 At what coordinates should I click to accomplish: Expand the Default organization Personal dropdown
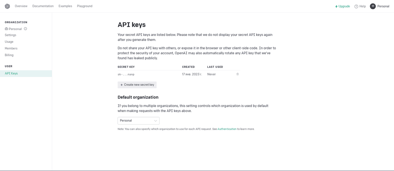(138, 121)
